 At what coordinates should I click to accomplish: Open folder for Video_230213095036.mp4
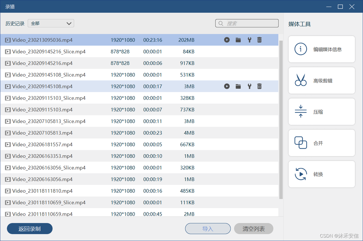coord(238,40)
